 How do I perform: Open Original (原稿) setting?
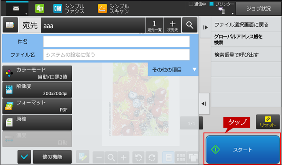(x=37, y=123)
